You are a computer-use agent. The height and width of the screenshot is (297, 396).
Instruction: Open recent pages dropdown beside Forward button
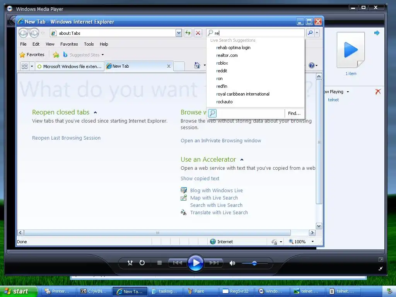(x=43, y=33)
